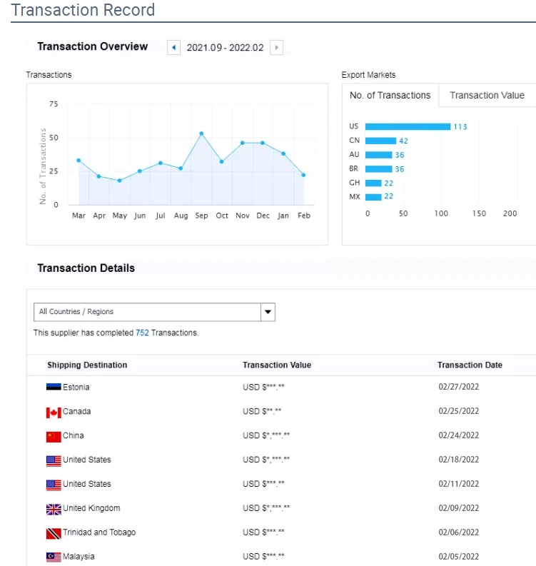The height and width of the screenshot is (566, 536).
Task: Click the previous date range arrow
Action: click(173, 48)
